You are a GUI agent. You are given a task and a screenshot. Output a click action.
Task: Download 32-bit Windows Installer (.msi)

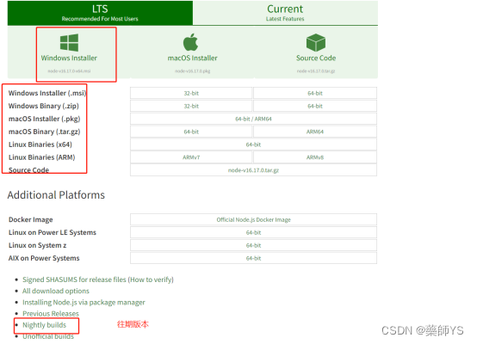(x=191, y=93)
